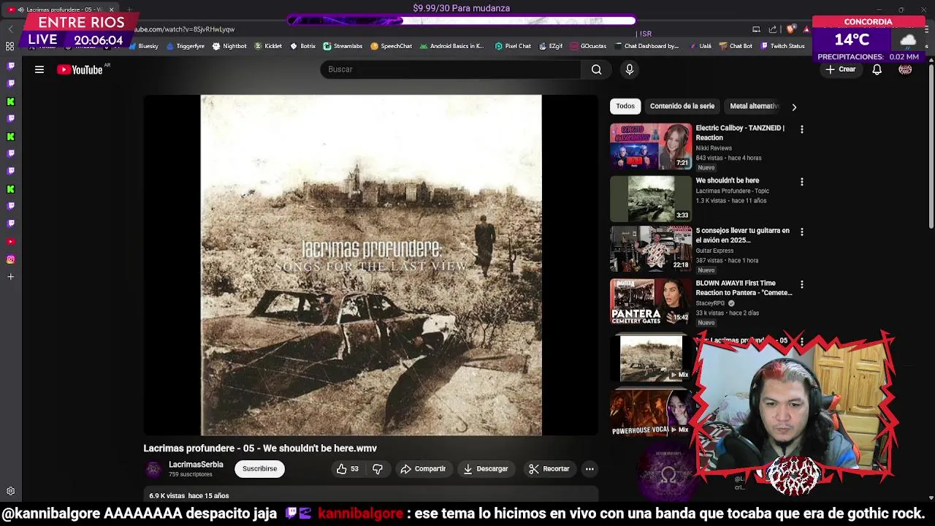Screen dimensions: 935x526
Task: Open the LacrimasSerbia channel name link
Action: click(196, 465)
